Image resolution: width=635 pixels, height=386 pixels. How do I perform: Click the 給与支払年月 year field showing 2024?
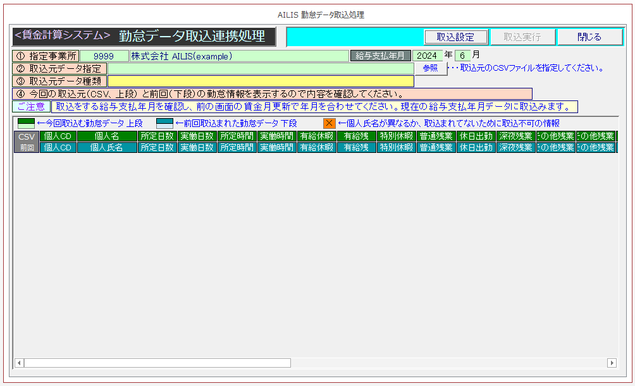(x=427, y=56)
